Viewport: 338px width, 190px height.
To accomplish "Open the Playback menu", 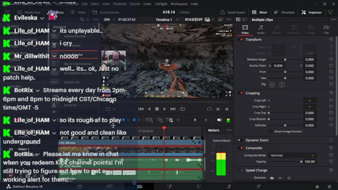I will tap(120, 4).
